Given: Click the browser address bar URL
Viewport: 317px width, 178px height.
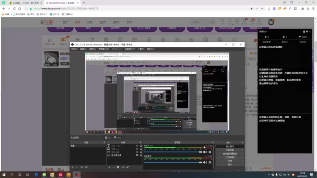Looking at the screenshot, I should pos(66,9).
